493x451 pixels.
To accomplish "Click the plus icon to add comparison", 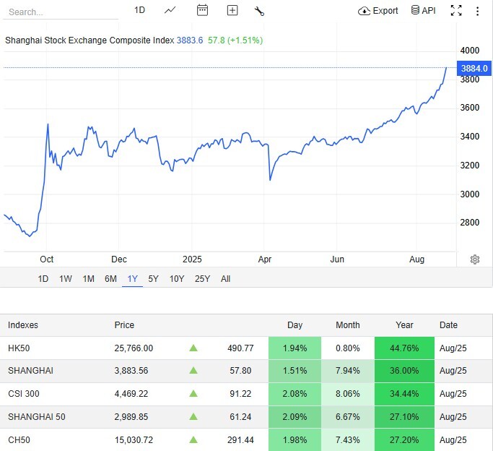I will click(232, 10).
